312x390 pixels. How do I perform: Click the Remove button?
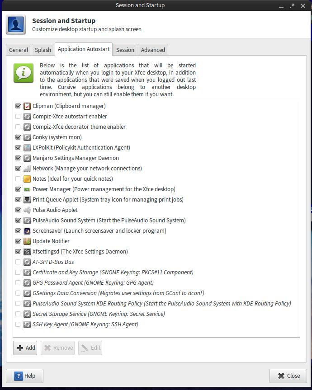(x=58, y=348)
